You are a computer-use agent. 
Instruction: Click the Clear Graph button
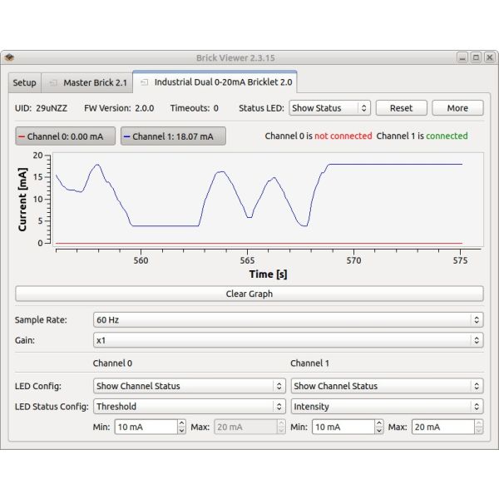pyautogui.click(x=249, y=294)
